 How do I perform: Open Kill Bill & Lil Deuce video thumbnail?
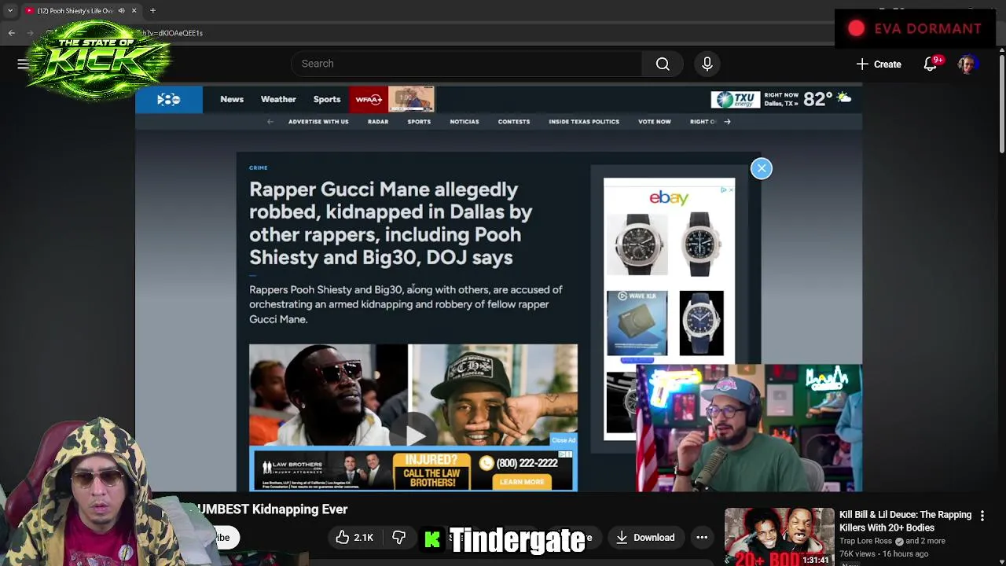(x=779, y=537)
